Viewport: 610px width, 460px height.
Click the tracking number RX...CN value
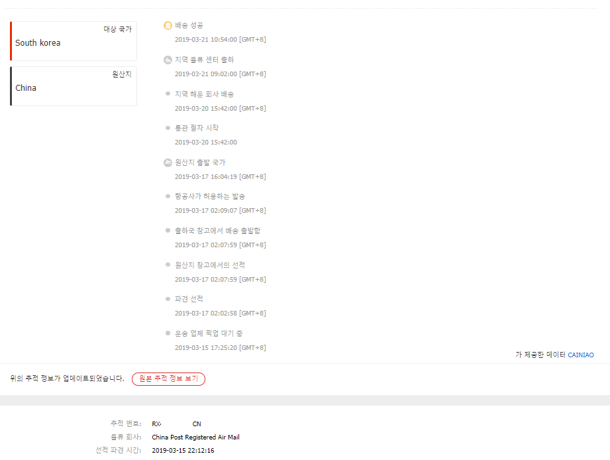(x=176, y=424)
